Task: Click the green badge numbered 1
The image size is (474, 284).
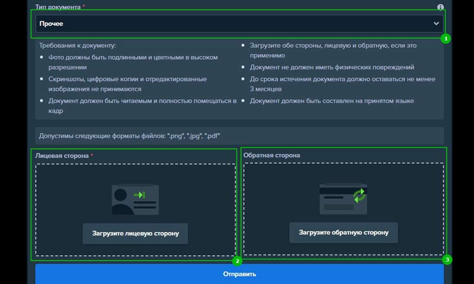Action: click(x=446, y=39)
